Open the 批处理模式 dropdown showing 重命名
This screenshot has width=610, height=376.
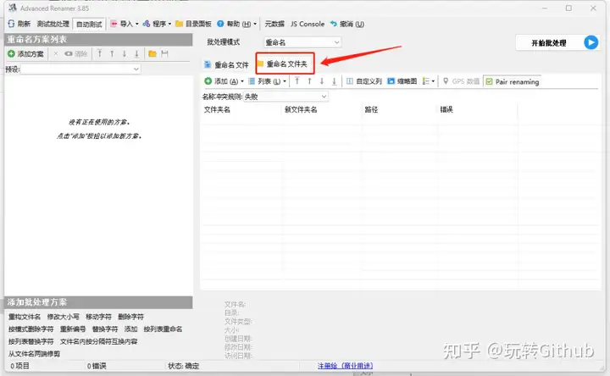click(x=302, y=42)
